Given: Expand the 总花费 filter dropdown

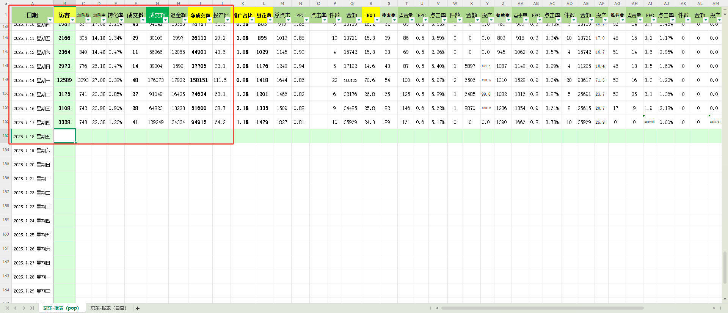Looking at the screenshot, I should coord(270,20).
